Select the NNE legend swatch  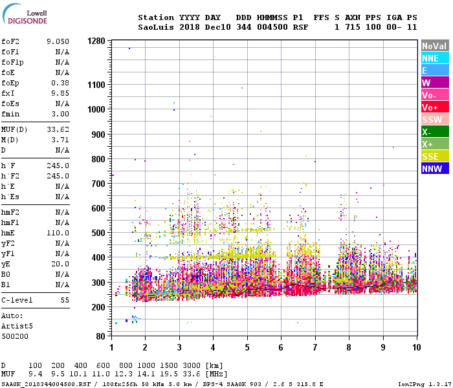click(435, 58)
